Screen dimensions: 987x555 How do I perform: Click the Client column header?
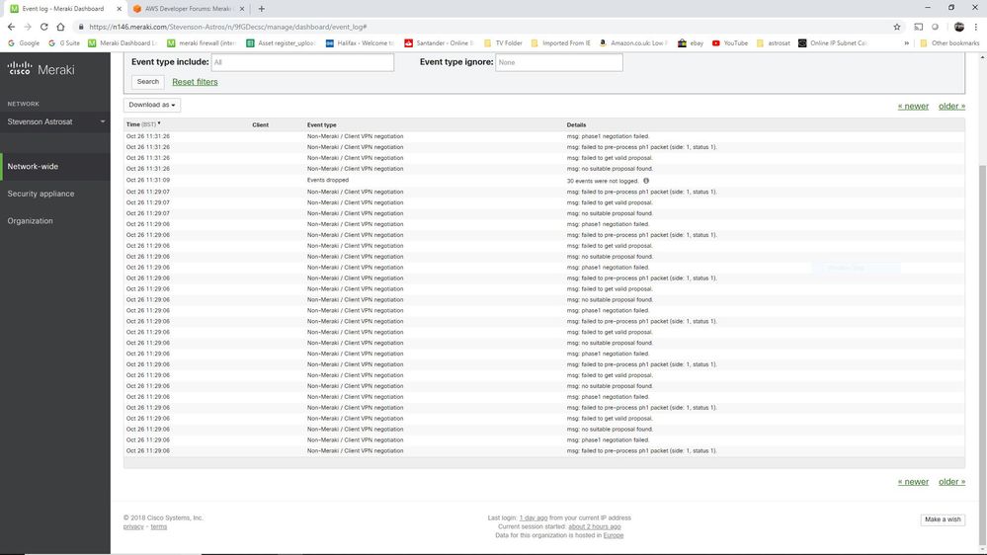tap(261, 124)
